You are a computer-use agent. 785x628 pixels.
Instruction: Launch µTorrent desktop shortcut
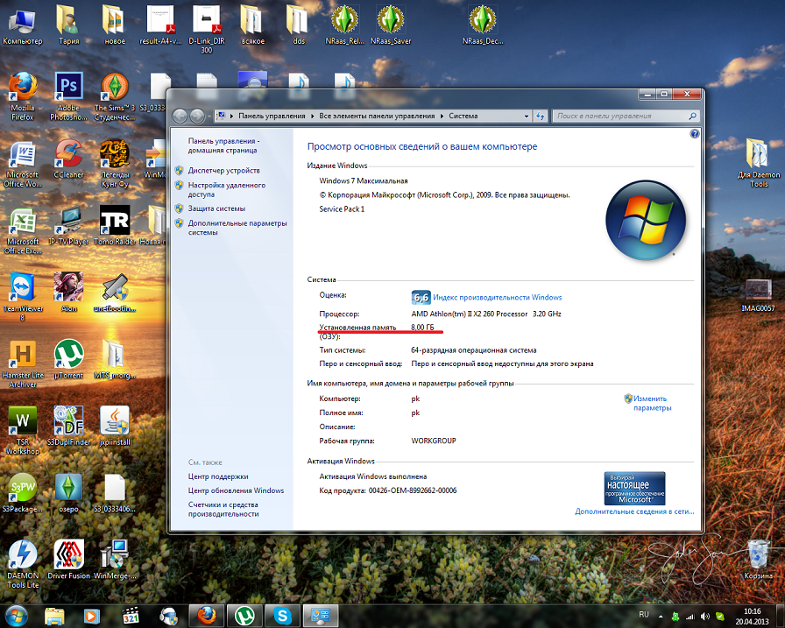pyautogui.click(x=68, y=359)
